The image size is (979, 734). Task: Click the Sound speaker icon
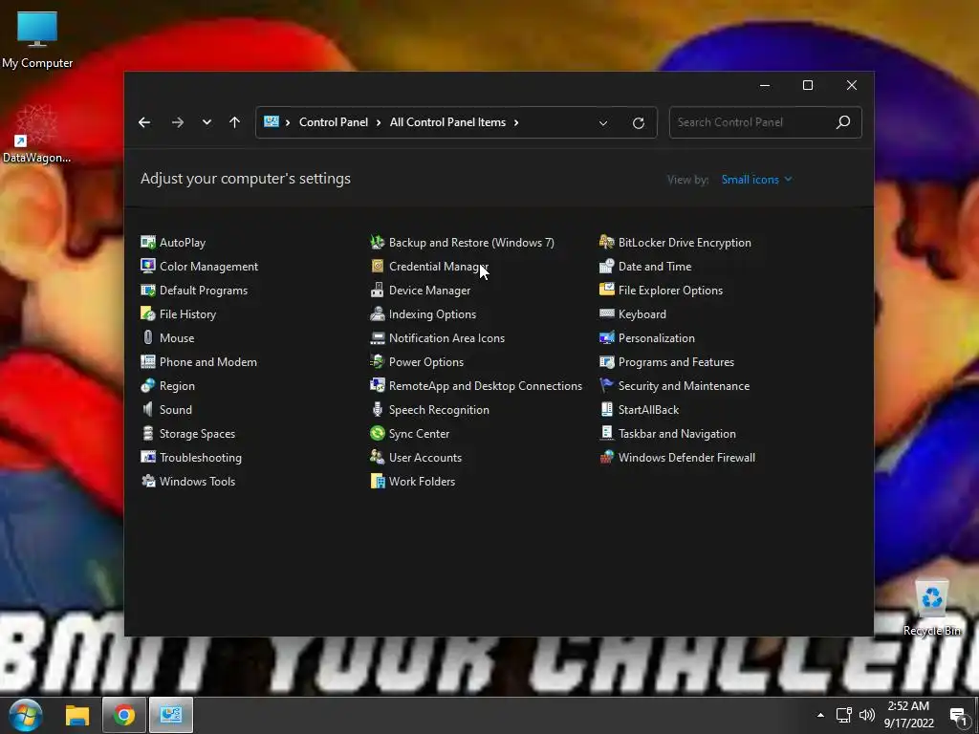tap(148, 409)
